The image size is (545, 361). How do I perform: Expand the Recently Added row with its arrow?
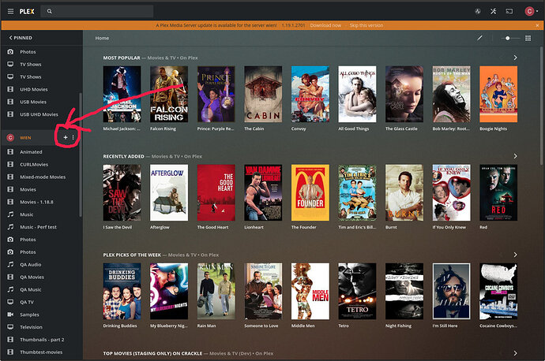[x=515, y=156]
